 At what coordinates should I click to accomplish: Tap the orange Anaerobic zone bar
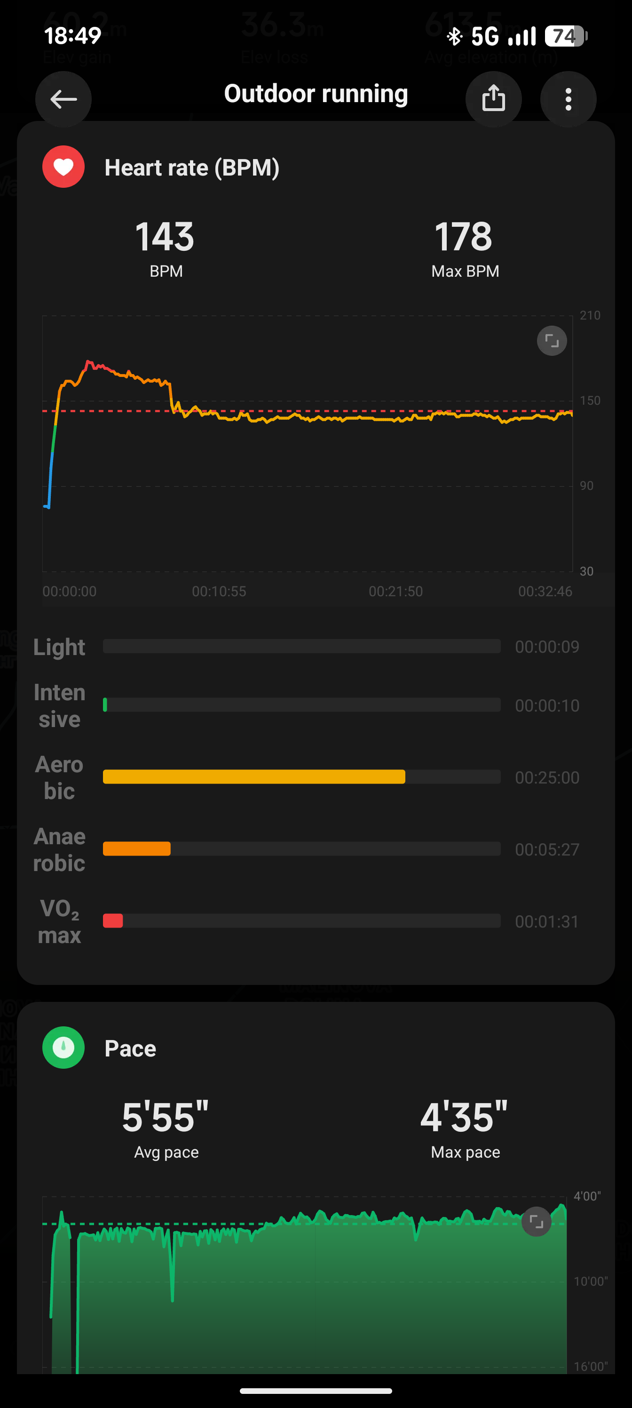click(136, 849)
